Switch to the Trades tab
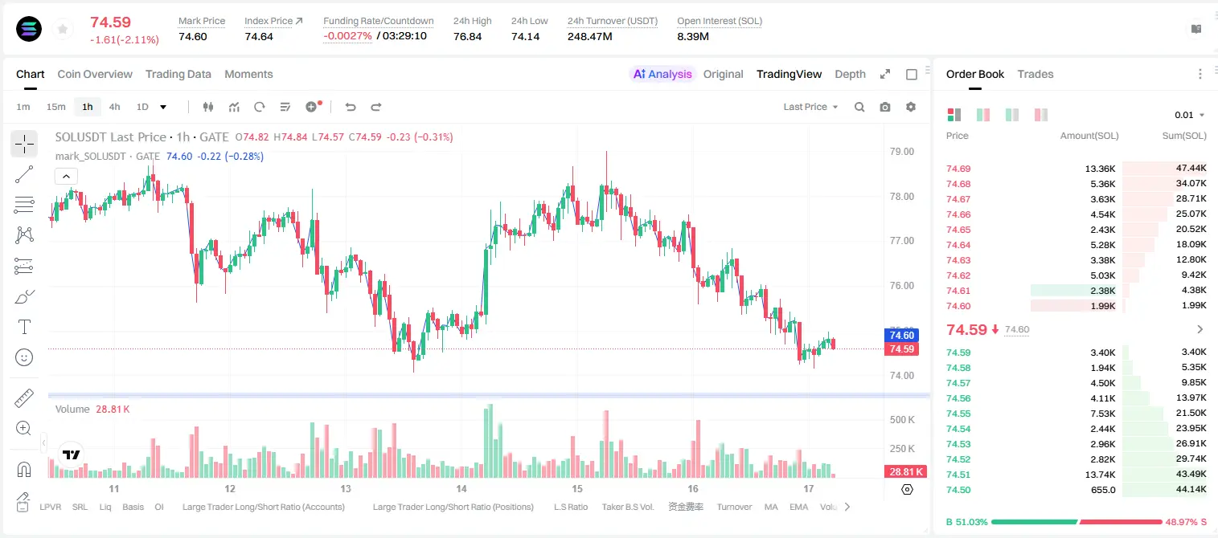 [x=1035, y=74]
